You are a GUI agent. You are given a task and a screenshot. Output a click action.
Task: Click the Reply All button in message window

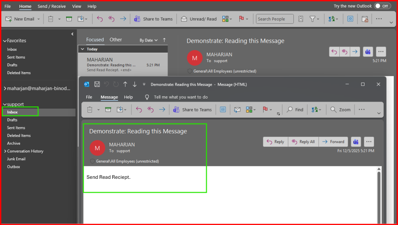coord(303,142)
